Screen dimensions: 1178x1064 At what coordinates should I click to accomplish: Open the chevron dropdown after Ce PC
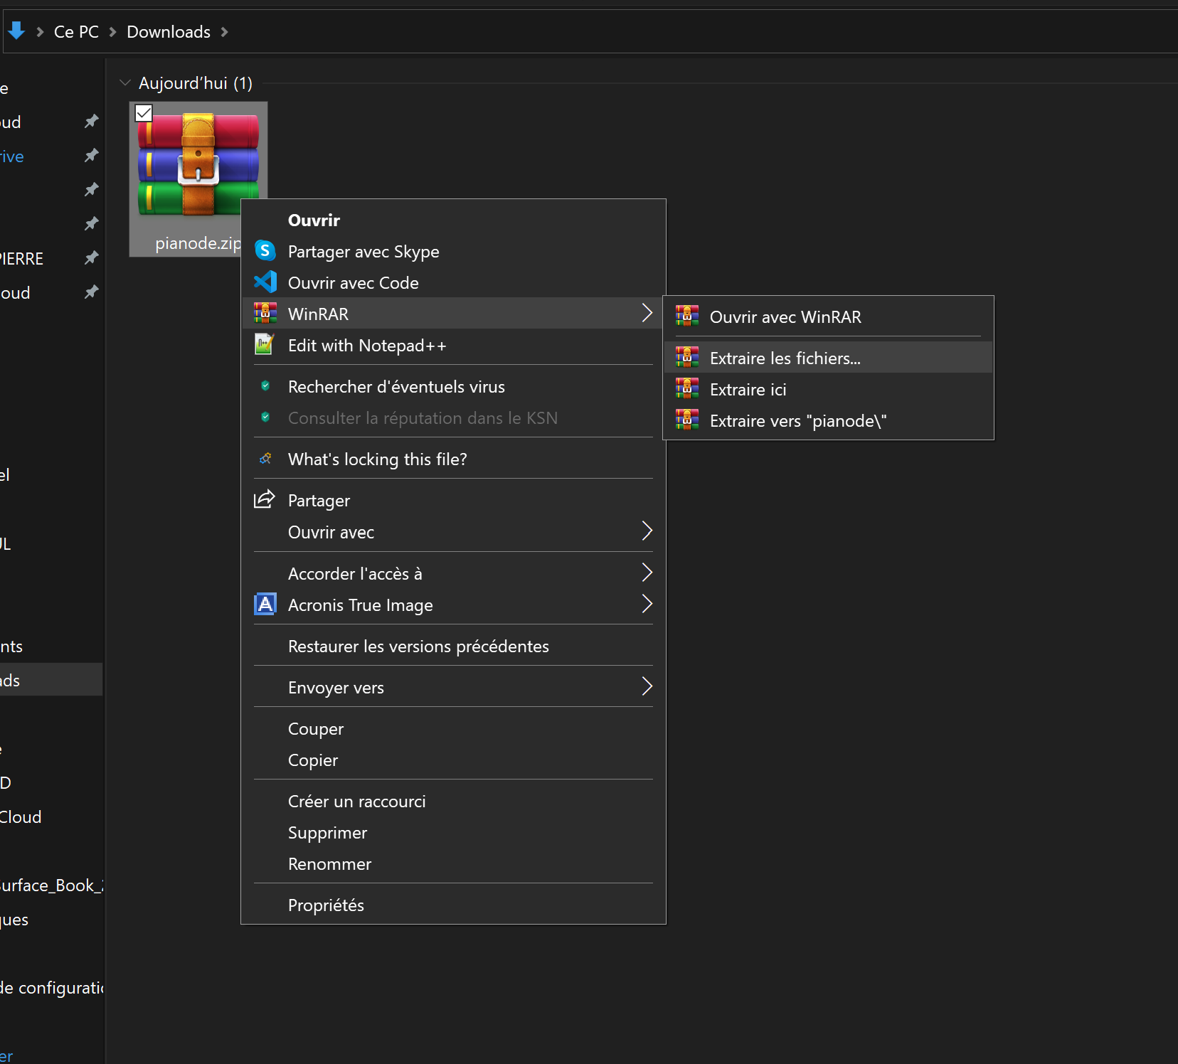pos(112,32)
